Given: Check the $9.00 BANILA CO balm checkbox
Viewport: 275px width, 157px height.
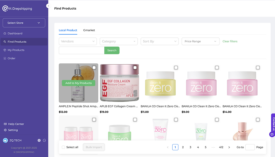Looking at the screenshot, I should tap(217, 68).
